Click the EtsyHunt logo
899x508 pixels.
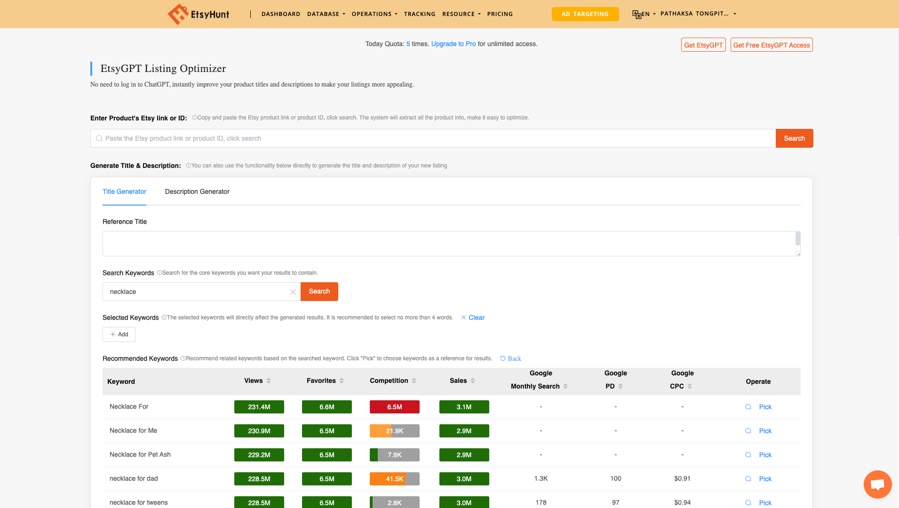click(198, 14)
